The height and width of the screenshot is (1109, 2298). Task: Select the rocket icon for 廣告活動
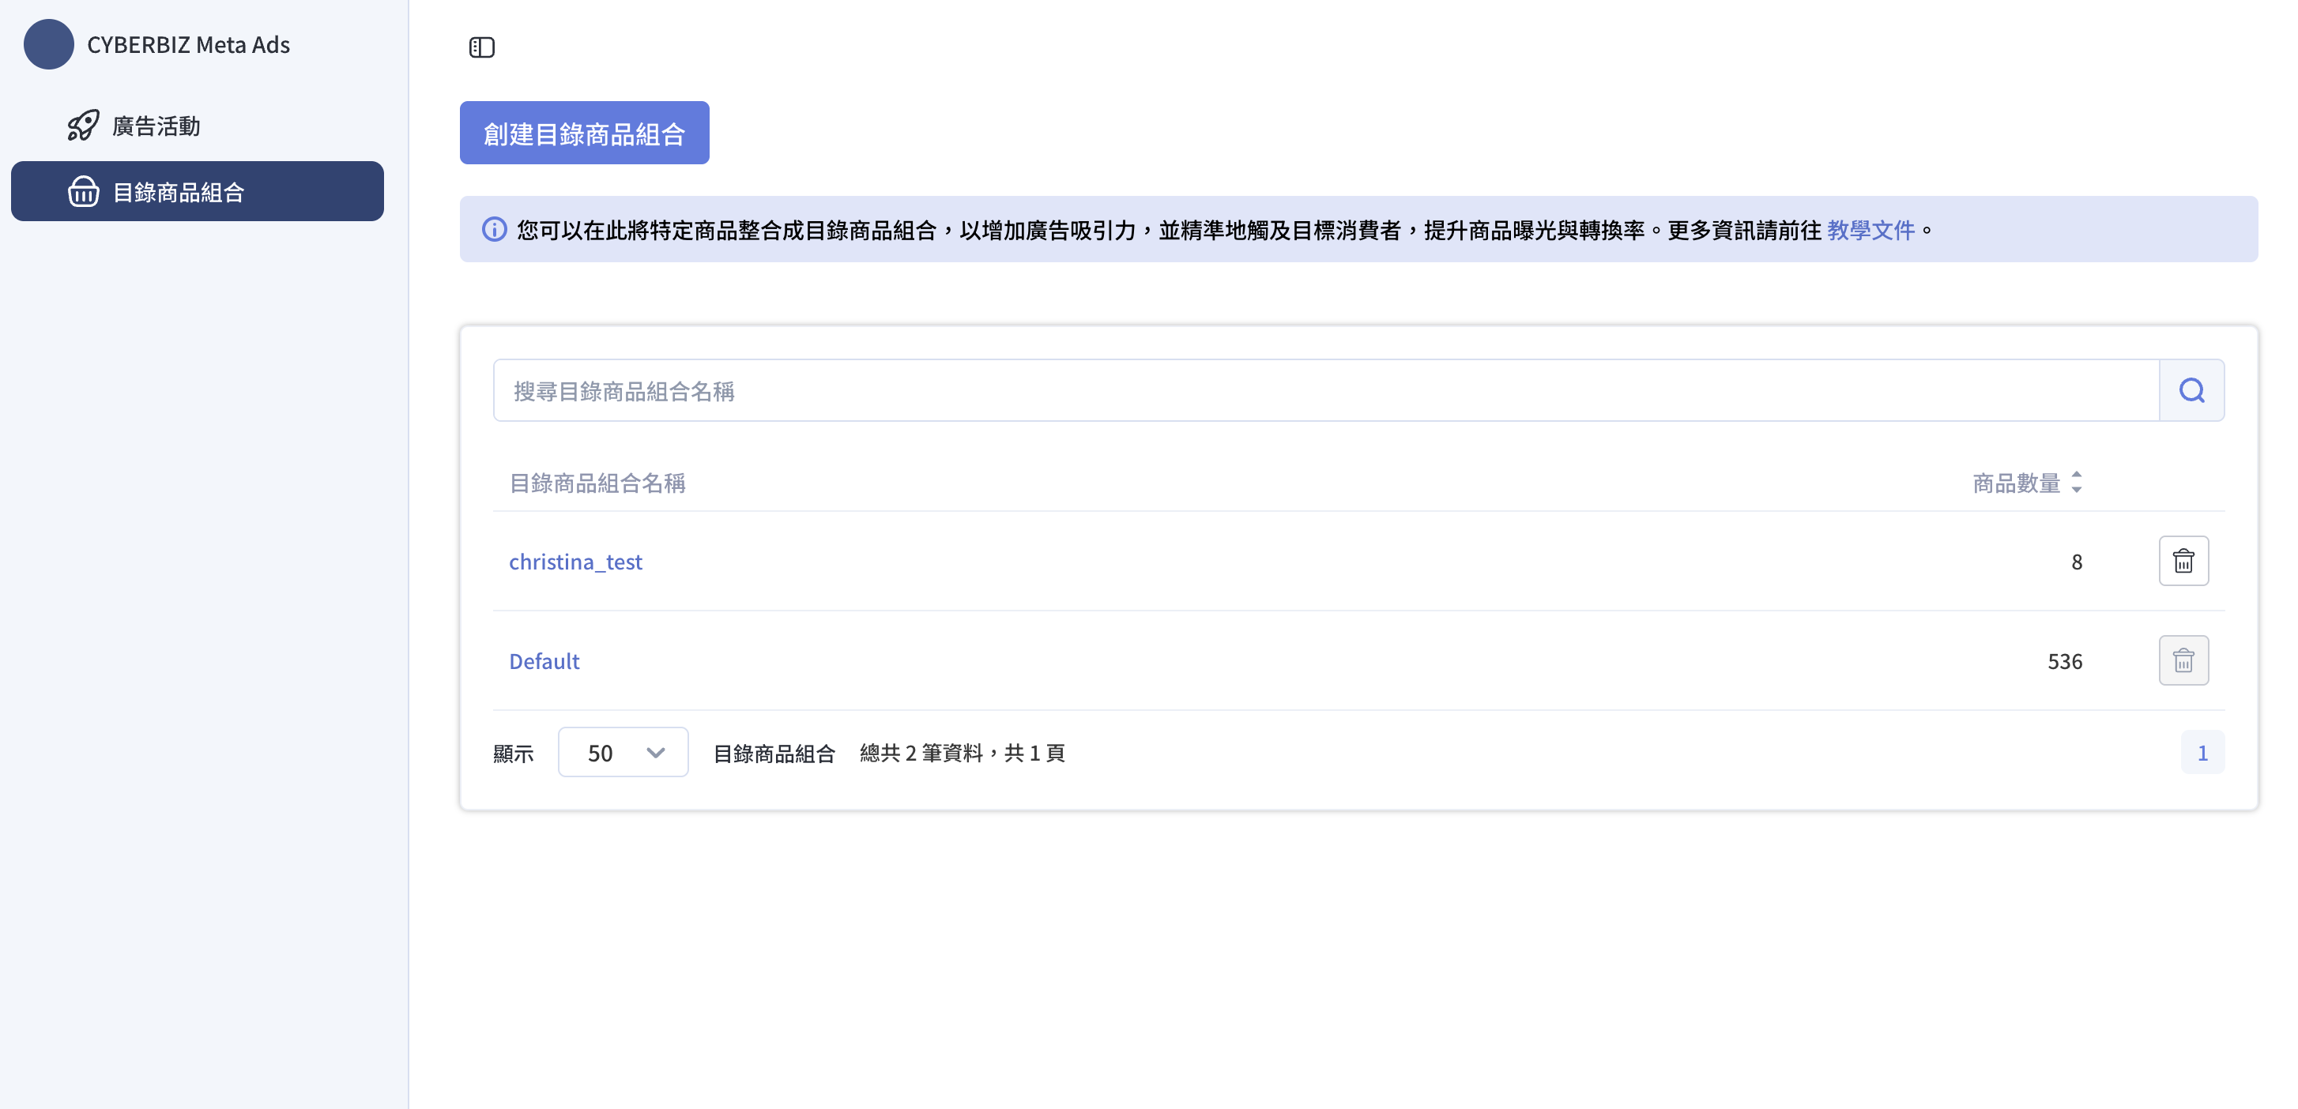point(82,126)
